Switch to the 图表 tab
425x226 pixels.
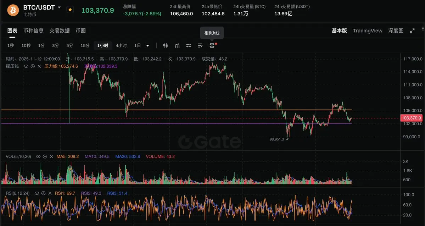(x=12, y=31)
